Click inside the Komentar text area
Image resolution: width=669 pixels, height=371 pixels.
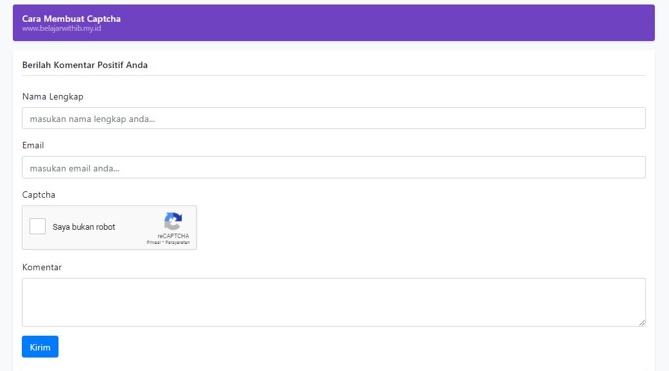(334, 302)
